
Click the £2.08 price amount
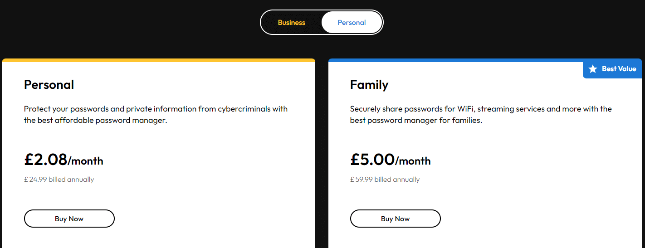45,160
